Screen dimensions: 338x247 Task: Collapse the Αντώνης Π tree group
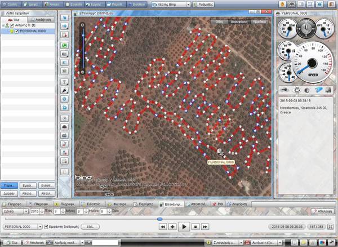(x=3, y=26)
